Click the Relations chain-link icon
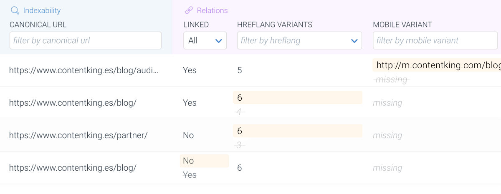The height and width of the screenshot is (194, 501). click(x=189, y=10)
